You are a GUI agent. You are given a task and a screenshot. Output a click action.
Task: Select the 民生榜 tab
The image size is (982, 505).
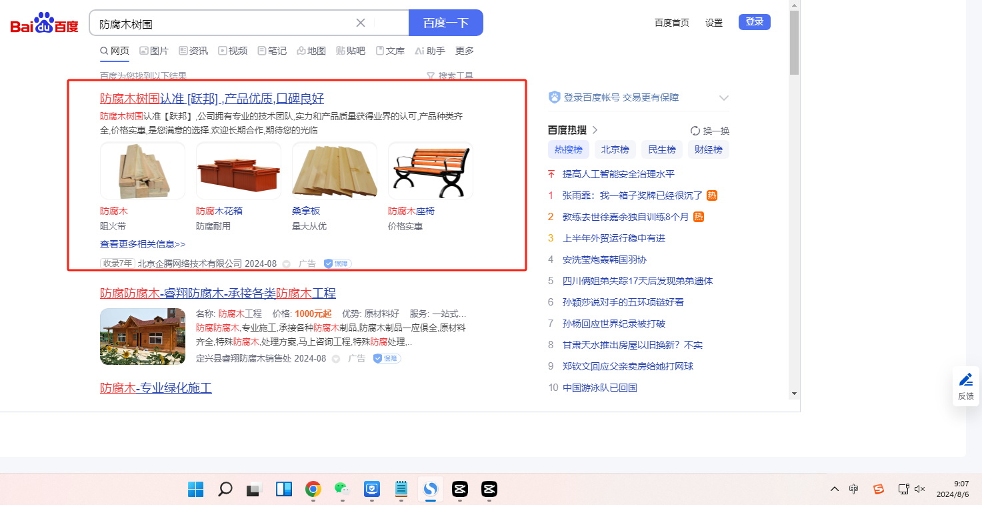(662, 149)
